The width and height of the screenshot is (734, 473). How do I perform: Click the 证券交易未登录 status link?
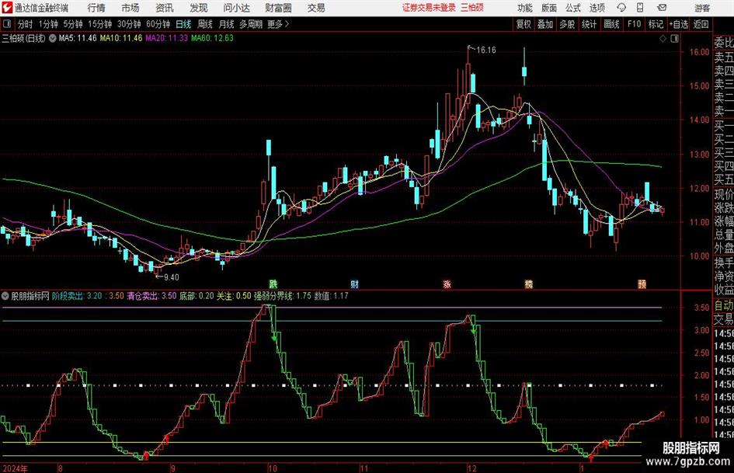(429, 8)
